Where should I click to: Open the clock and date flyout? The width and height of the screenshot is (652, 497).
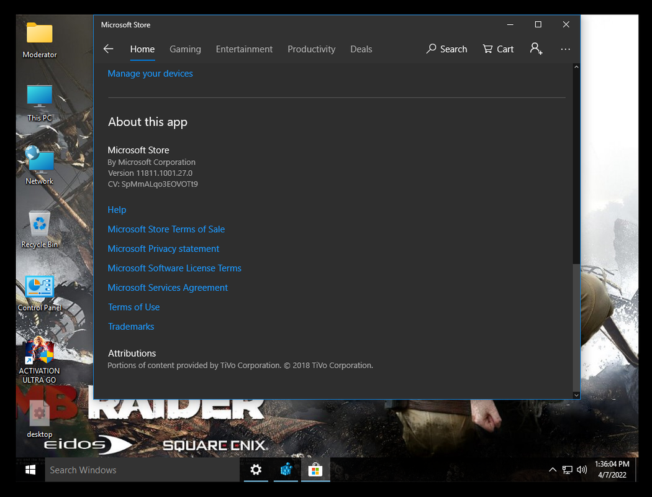(x=612, y=470)
